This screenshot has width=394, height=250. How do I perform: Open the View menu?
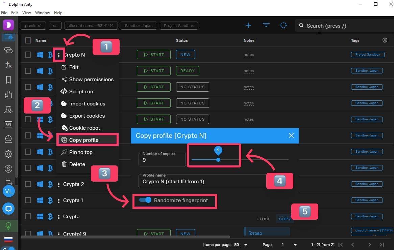pyautogui.click(x=26, y=12)
